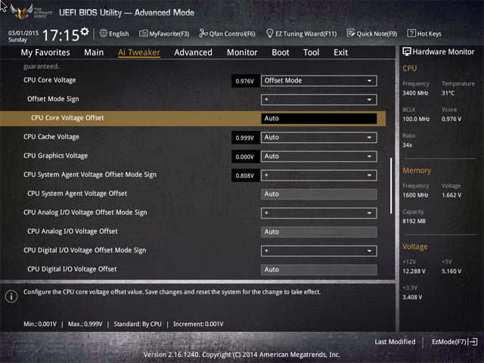Click the 34x ratio value

[x=407, y=144]
